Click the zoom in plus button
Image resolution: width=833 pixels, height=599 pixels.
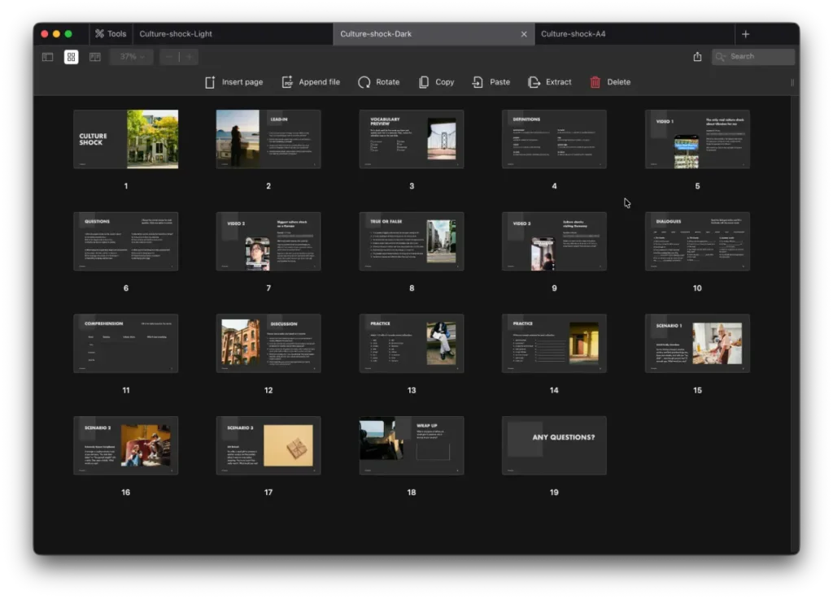[x=189, y=57]
